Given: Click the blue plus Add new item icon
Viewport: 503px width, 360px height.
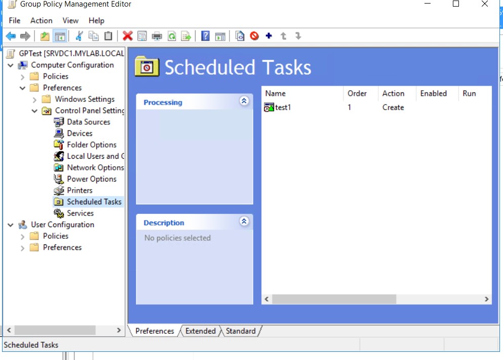Looking at the screenshot, I should click(x=269, y=36).
